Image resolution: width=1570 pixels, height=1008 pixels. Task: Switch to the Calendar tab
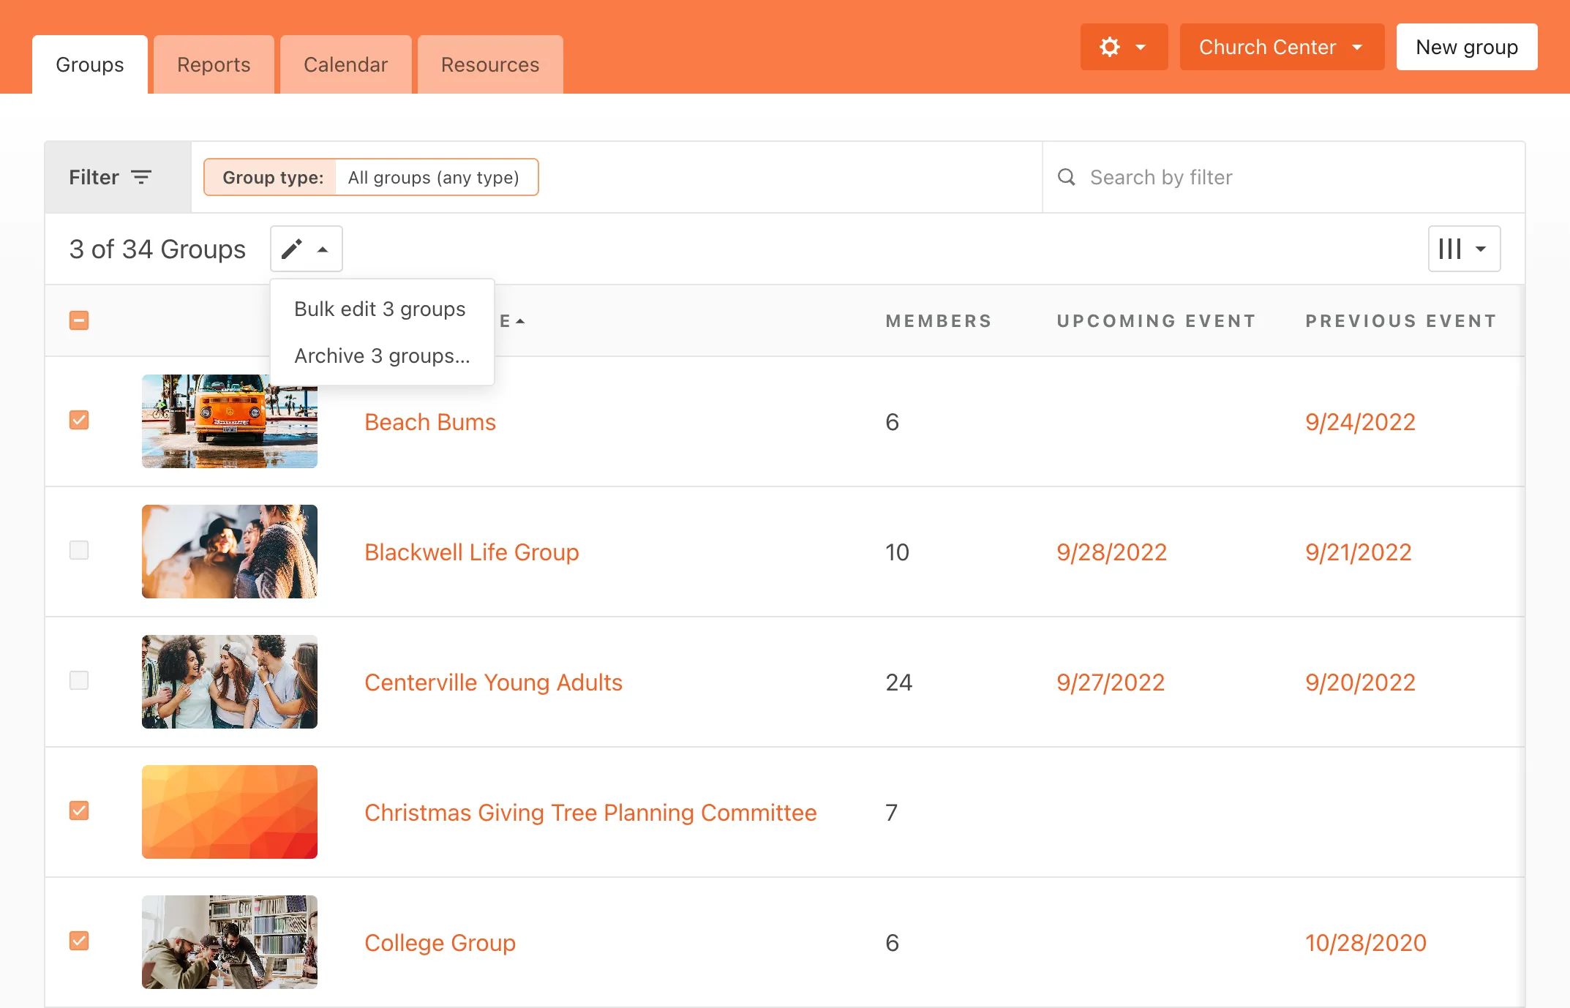pos(345,64)
